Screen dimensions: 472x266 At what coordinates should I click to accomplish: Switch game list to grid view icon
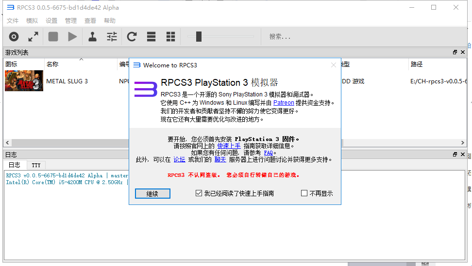(171, 36)
